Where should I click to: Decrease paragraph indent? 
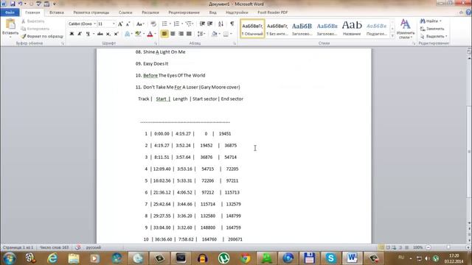point(202,24)
